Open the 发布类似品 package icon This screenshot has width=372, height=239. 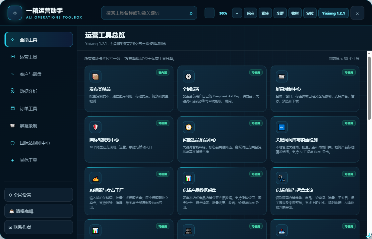(95, 76)
